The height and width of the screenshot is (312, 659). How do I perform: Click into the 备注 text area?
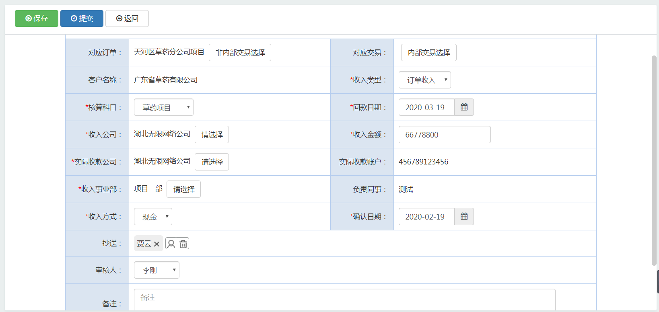[344, 299]
